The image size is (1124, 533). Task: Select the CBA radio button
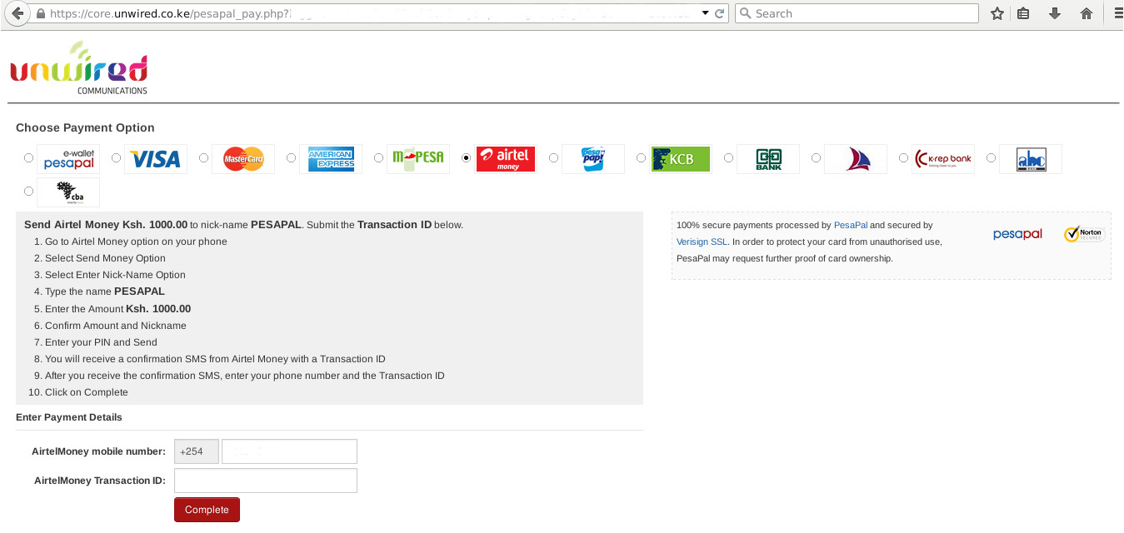coord(29,191)
